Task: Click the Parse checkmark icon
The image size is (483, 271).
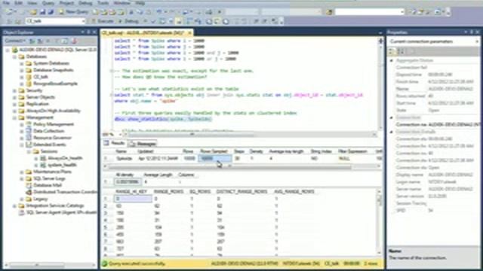Action: [153, 21]
